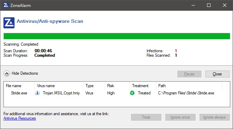Click the Treated status text
233x129 pixels.
(144, 93)
